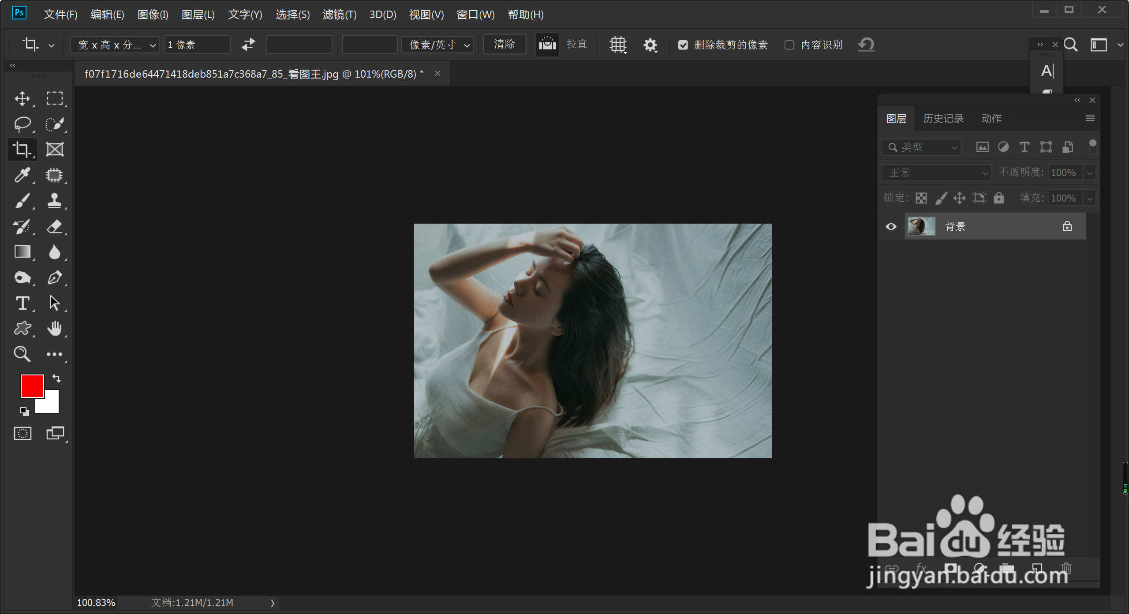Hide the 背景 layer visibility eye

(x=891, y=226)
